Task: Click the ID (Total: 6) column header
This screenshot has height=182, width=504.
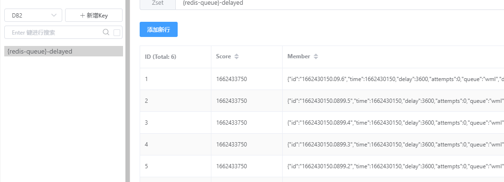Action: coord(161,57)
